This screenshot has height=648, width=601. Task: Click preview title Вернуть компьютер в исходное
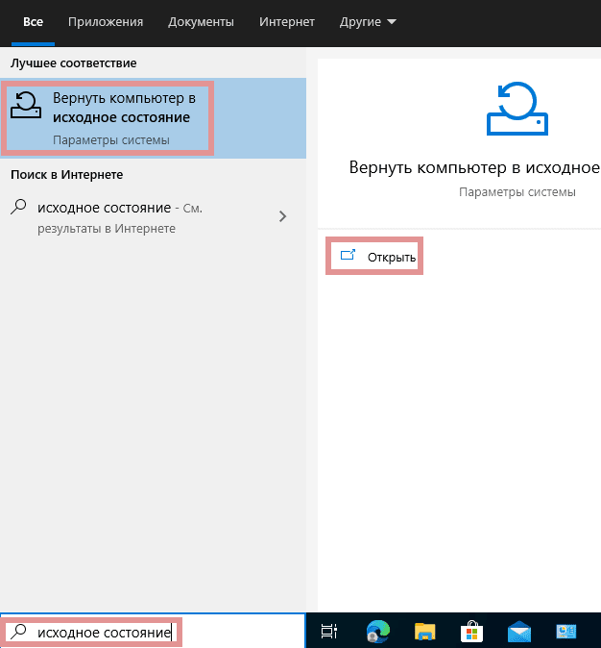pyautogui.click(x=474, y=168)
